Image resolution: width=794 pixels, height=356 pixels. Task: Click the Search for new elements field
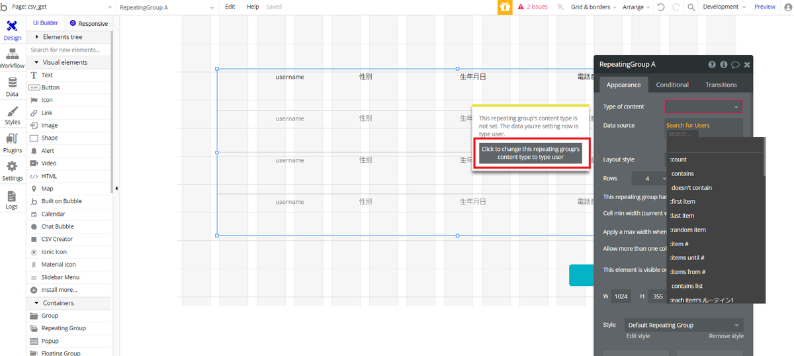[x=69, y=50]
